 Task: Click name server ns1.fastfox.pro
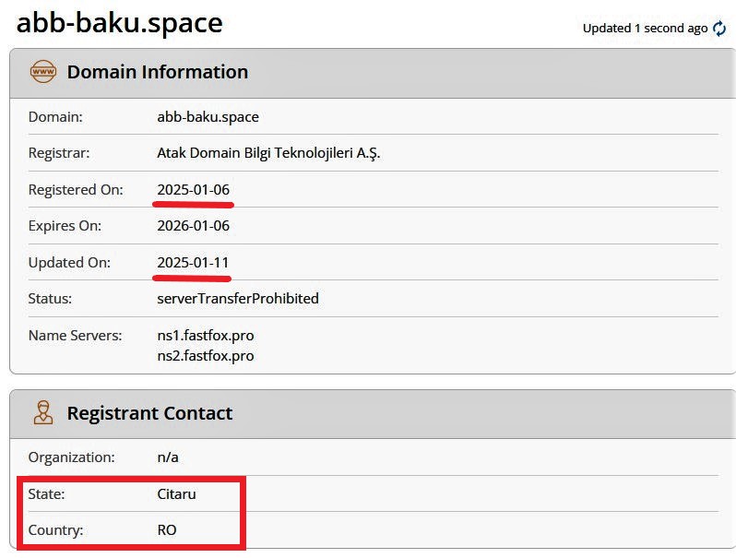click(206, 336)
